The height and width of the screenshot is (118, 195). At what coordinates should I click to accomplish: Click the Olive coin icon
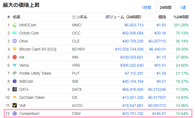tap(15, 41)
